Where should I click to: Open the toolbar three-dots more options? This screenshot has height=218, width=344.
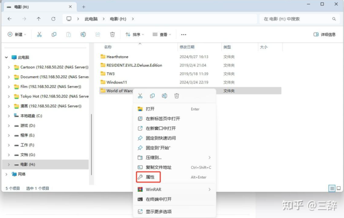184,35
